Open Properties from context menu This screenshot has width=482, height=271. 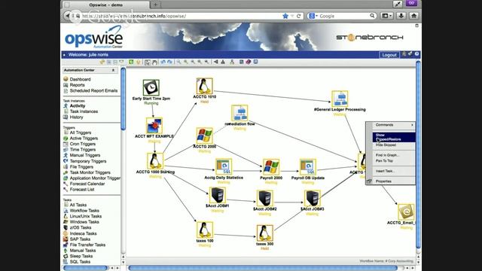pos(394,181)
